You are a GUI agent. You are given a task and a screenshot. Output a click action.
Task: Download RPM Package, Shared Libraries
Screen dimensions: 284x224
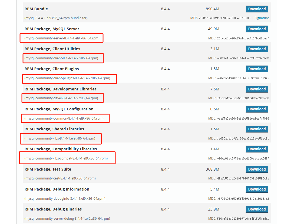(x=257, y=129)
